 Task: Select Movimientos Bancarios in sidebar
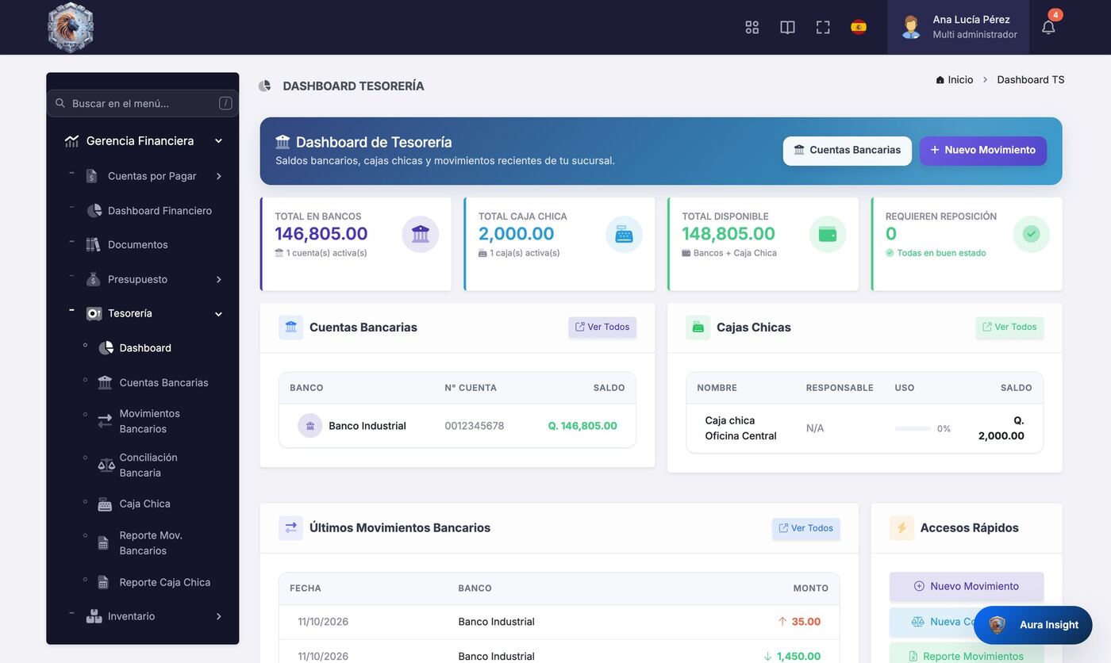tap(149, 421)
